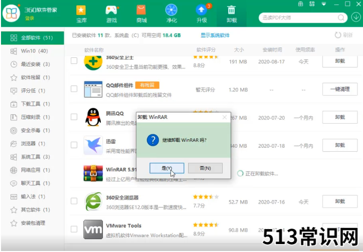363x252 pixels.
Task: Select 浏览器 (1) category
Action: click(32, 144)
